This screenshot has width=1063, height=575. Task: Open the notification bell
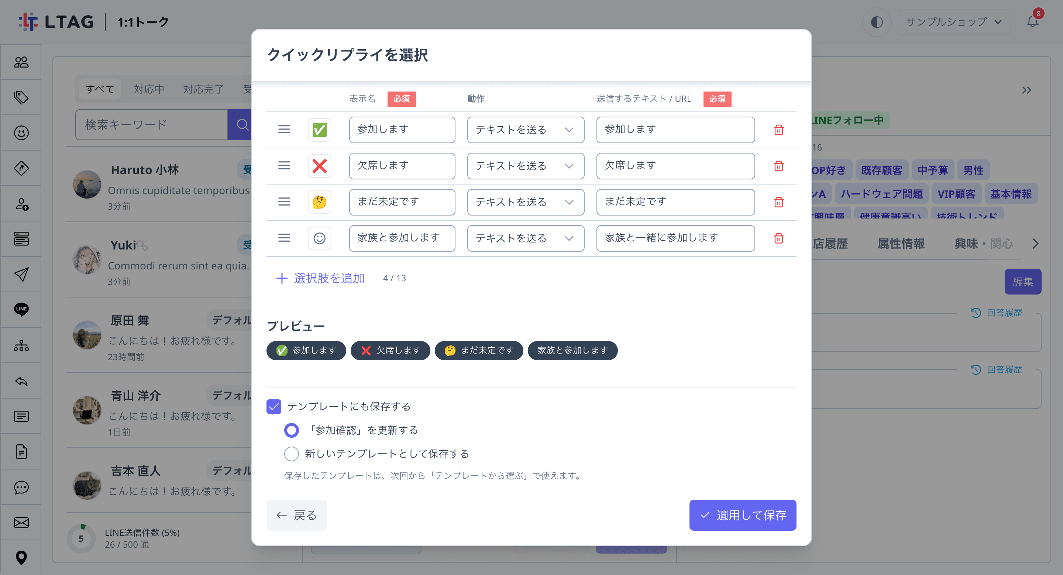pos(1032,21)
